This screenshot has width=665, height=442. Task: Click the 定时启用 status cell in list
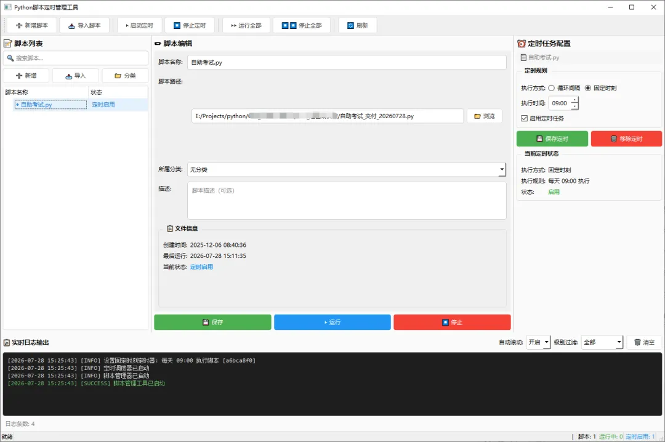pos(103,105)
